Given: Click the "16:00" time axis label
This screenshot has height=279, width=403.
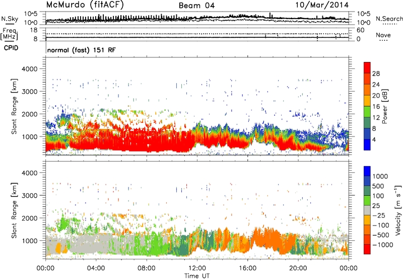Looking at the screenshot, I should [x=247, y=268].
